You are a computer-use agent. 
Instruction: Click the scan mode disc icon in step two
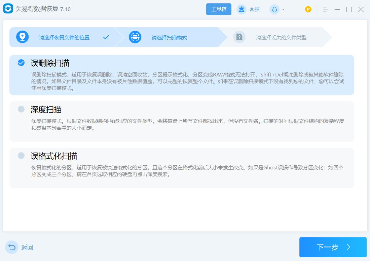135,37
